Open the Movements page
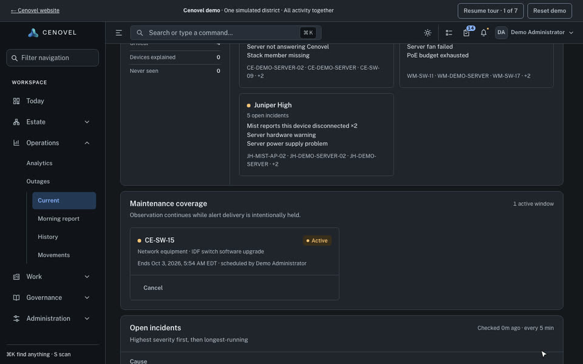The image size is (583, 364). point(53,255)
